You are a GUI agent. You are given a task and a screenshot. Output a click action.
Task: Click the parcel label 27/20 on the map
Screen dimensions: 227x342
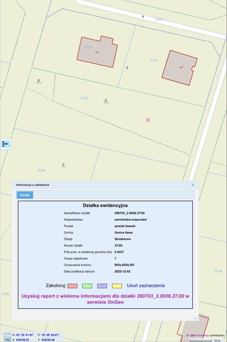click(84, 98)
